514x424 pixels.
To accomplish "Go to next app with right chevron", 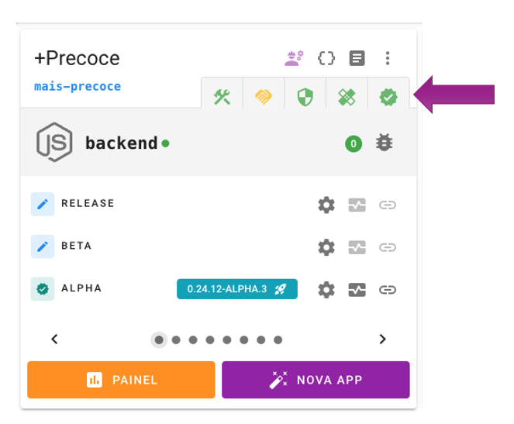I will [382, 339].
